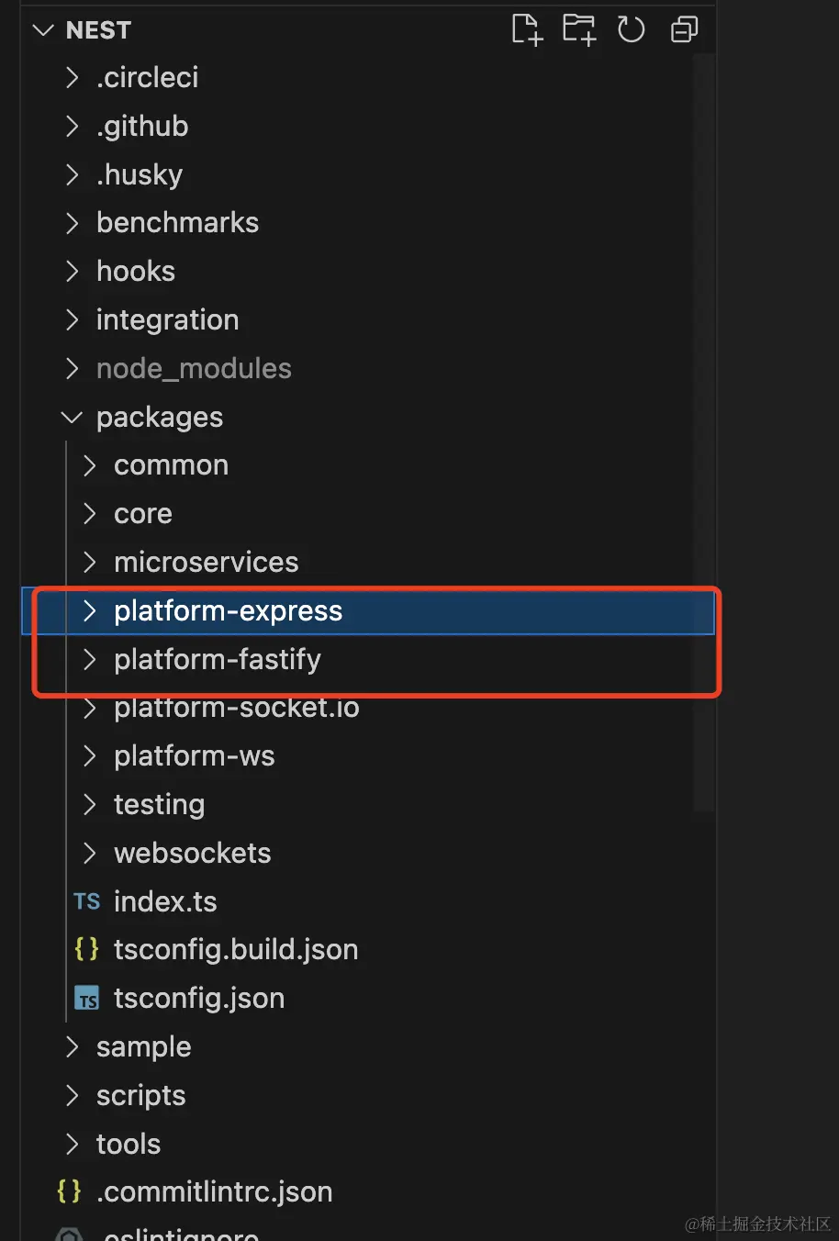Image resolution: width=839 pixels, height=1241 pixels.
Task: Click the icon beside tsconfig.json
Action: (x=87, y=999)
